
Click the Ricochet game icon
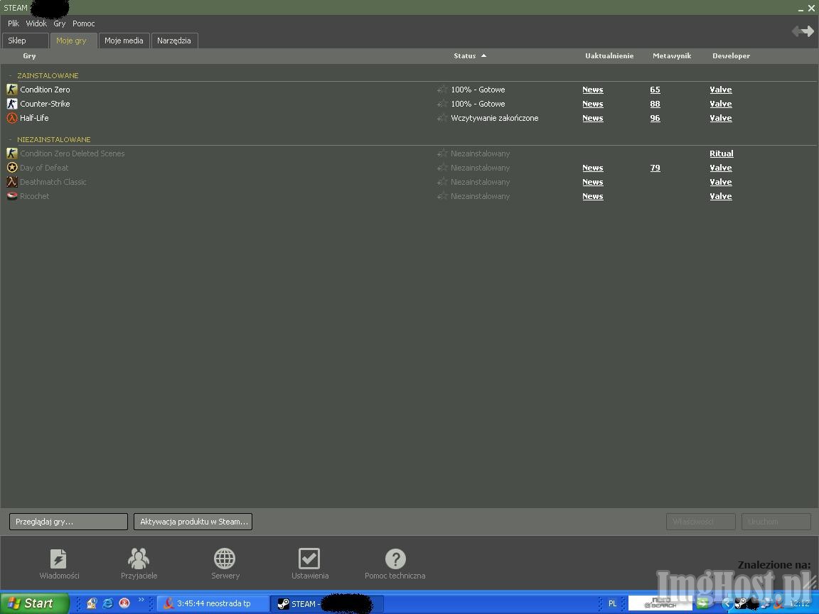coord(12,196)
